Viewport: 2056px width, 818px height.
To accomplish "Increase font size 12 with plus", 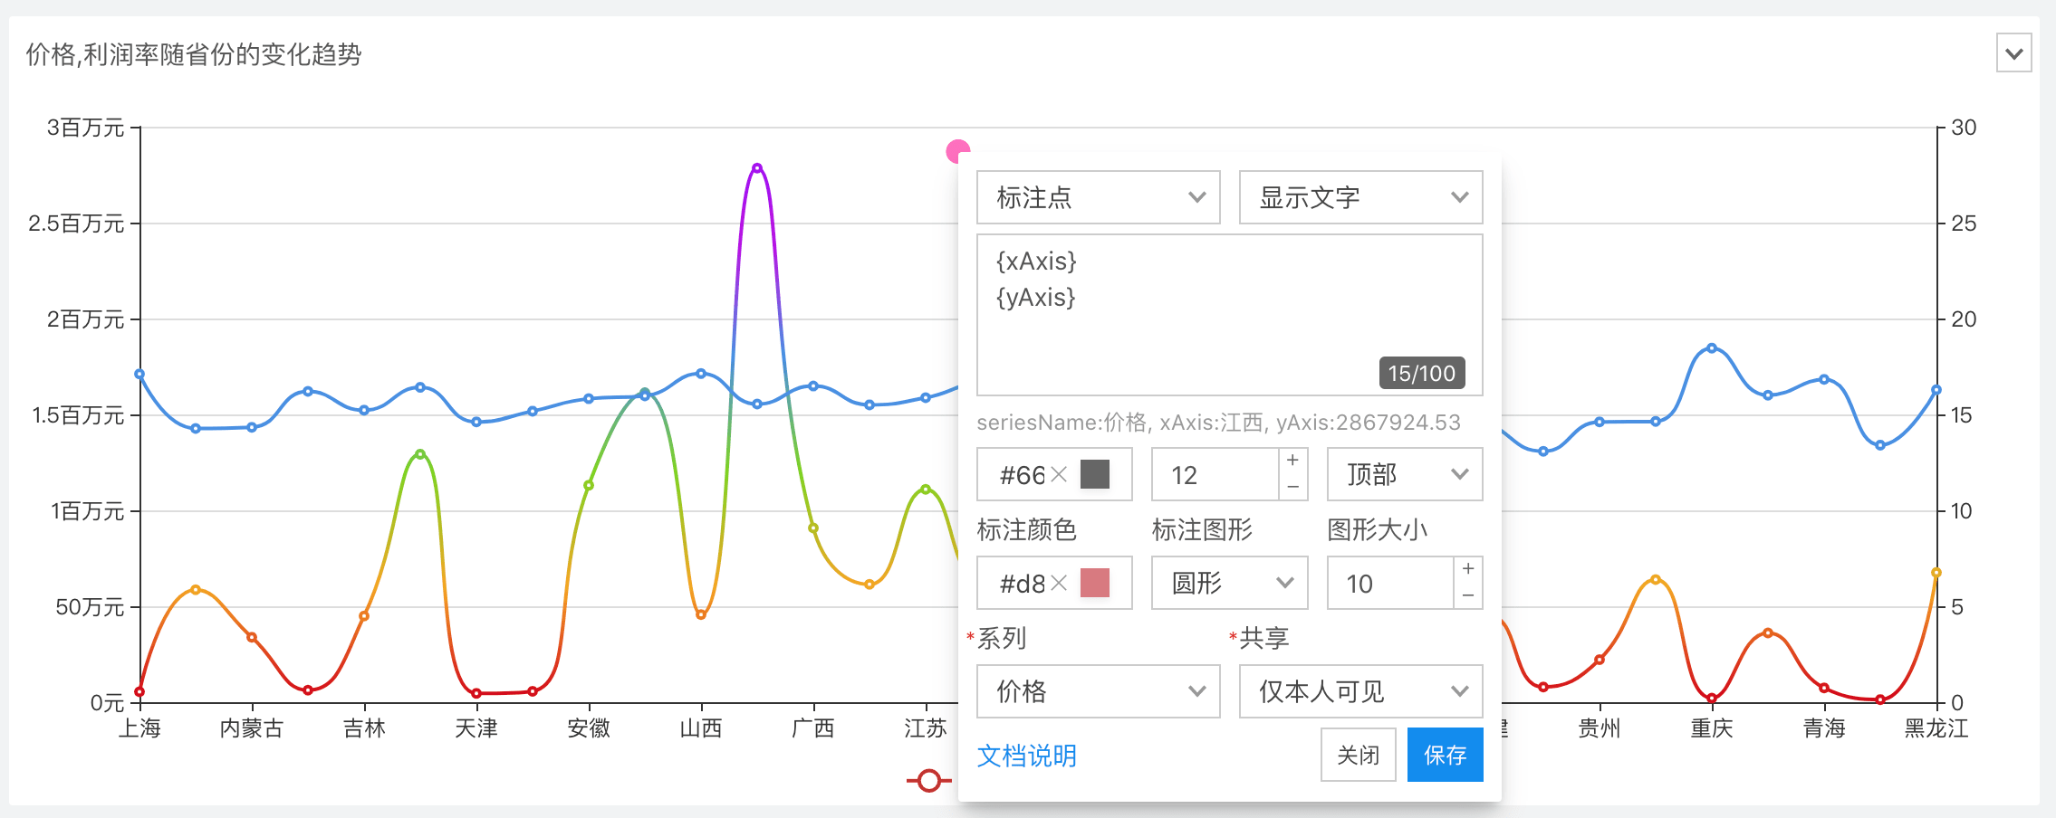I will pos(1292,461).
